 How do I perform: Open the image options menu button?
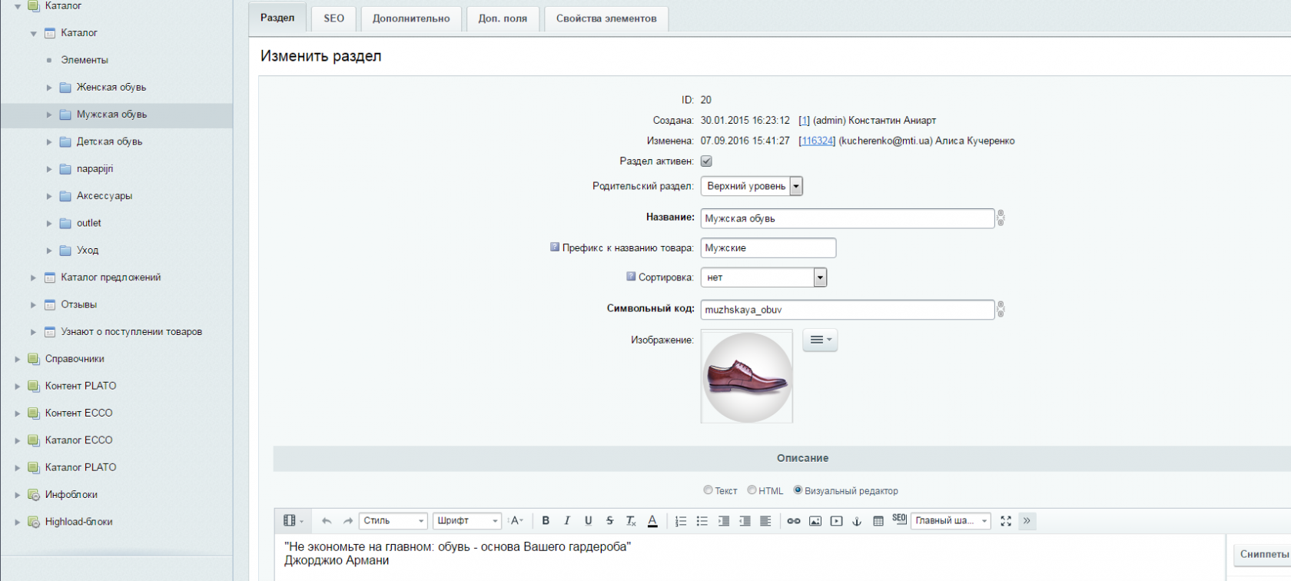[x=820, y=340]
